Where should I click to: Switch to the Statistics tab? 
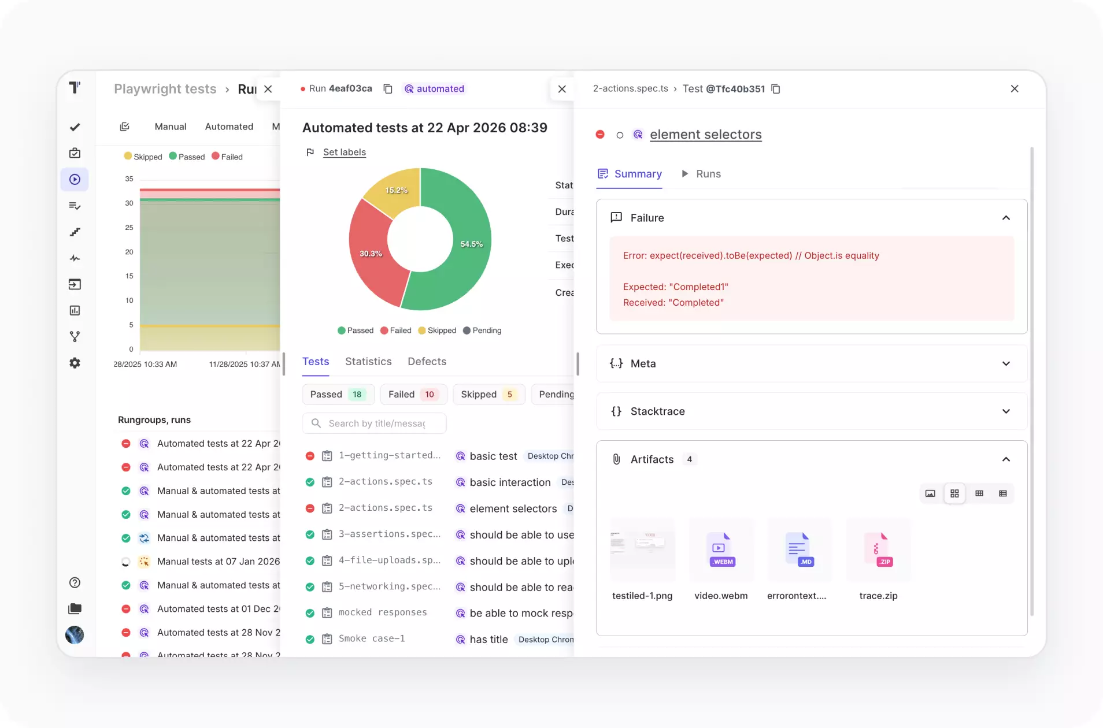click(368, 361)
